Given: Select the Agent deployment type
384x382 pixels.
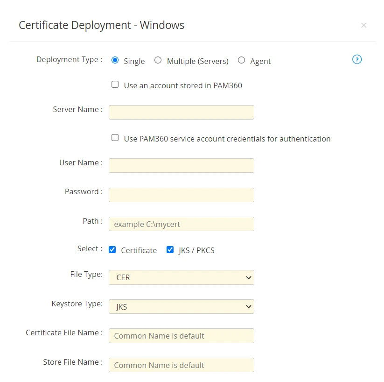Looking at the screenshot, I should [241, 60].
